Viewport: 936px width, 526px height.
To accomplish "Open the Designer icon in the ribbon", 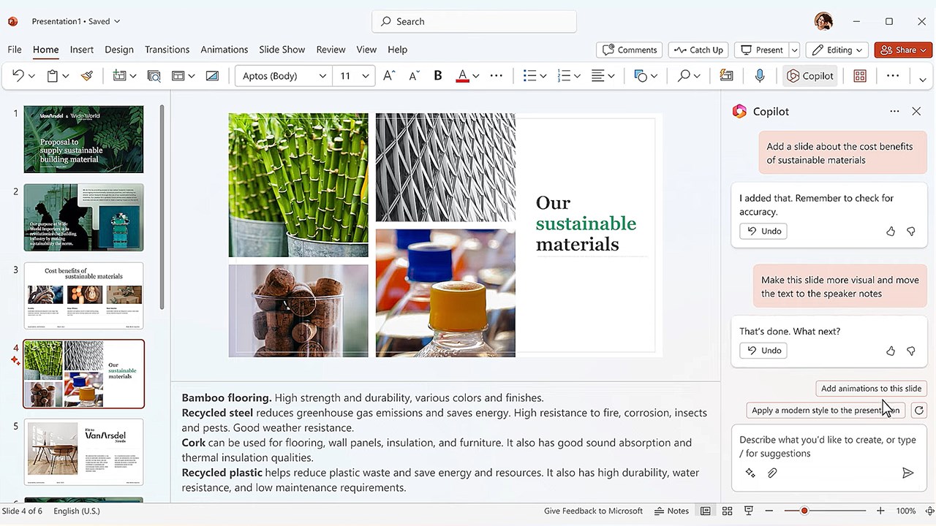I will click(726, 75).
